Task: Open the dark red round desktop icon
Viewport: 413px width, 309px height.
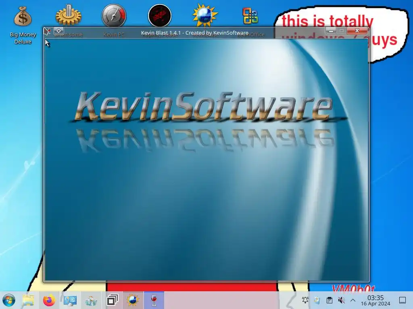Action: (160, 15)
